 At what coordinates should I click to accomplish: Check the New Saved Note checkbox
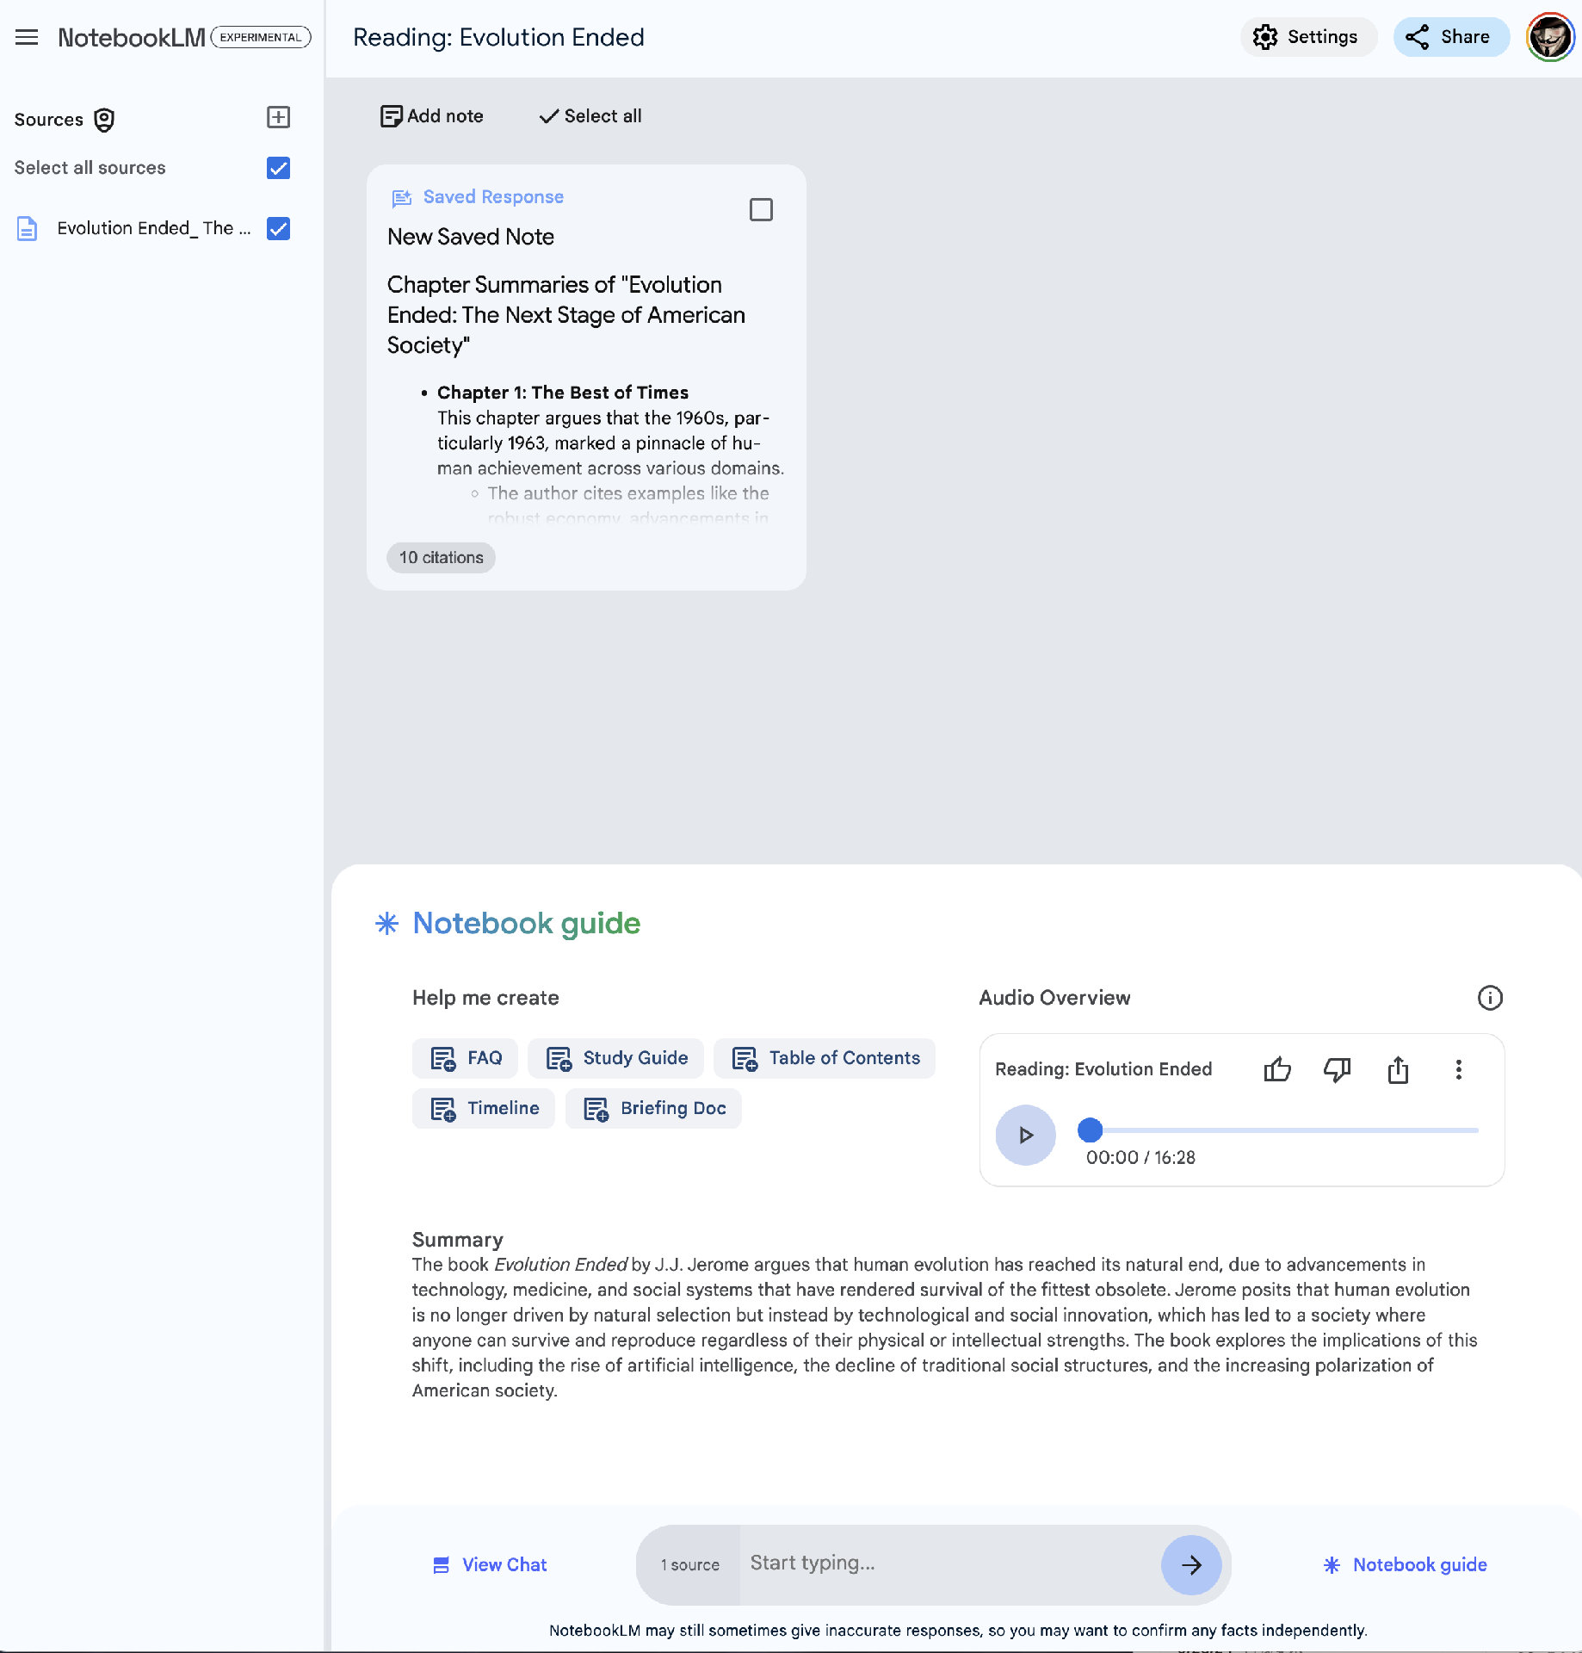tap(761, 210)
